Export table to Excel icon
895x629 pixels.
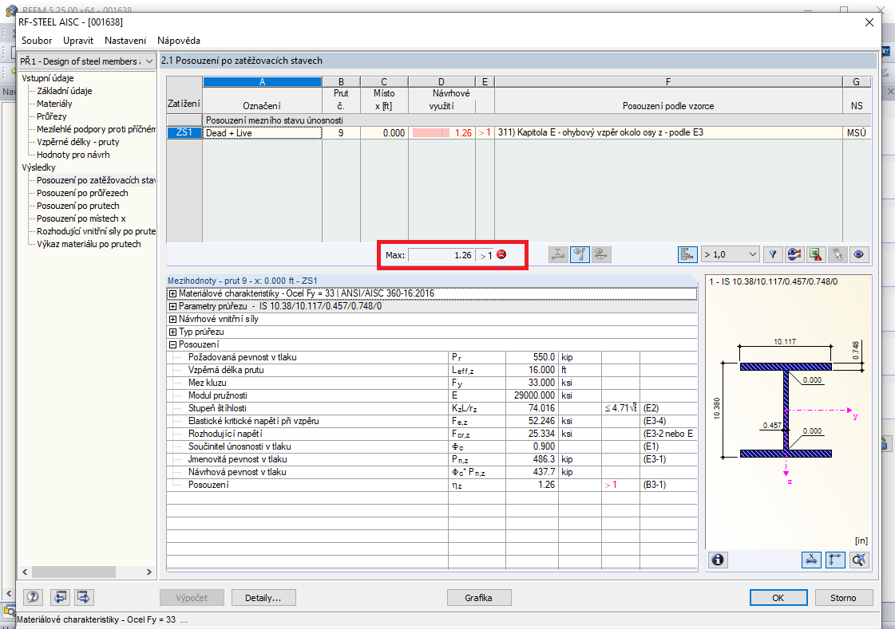[x=816, y=254]
